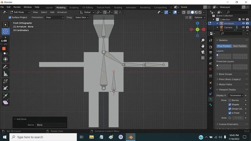The height and width of the screenshot is (141, 251).
Task: Hide the Armature with eye icon
Action: (243, 23)
